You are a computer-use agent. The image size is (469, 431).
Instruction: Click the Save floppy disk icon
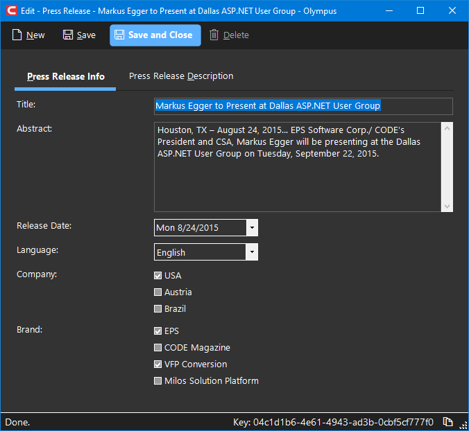68,35
